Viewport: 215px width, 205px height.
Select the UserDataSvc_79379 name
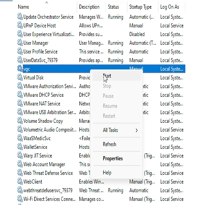(40, 60)
